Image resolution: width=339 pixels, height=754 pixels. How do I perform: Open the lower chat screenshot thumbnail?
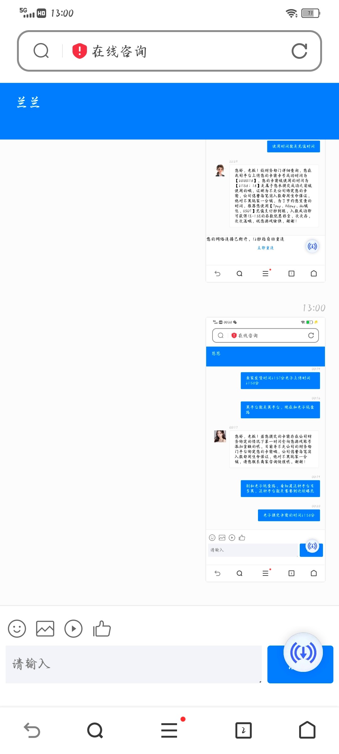pyautogui.click(x=266, y=450)
